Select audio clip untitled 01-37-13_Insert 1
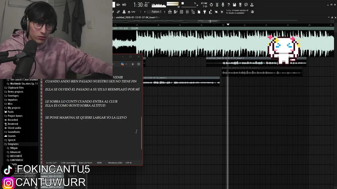This screenshot has width=337, height=189. coord(256,62)
